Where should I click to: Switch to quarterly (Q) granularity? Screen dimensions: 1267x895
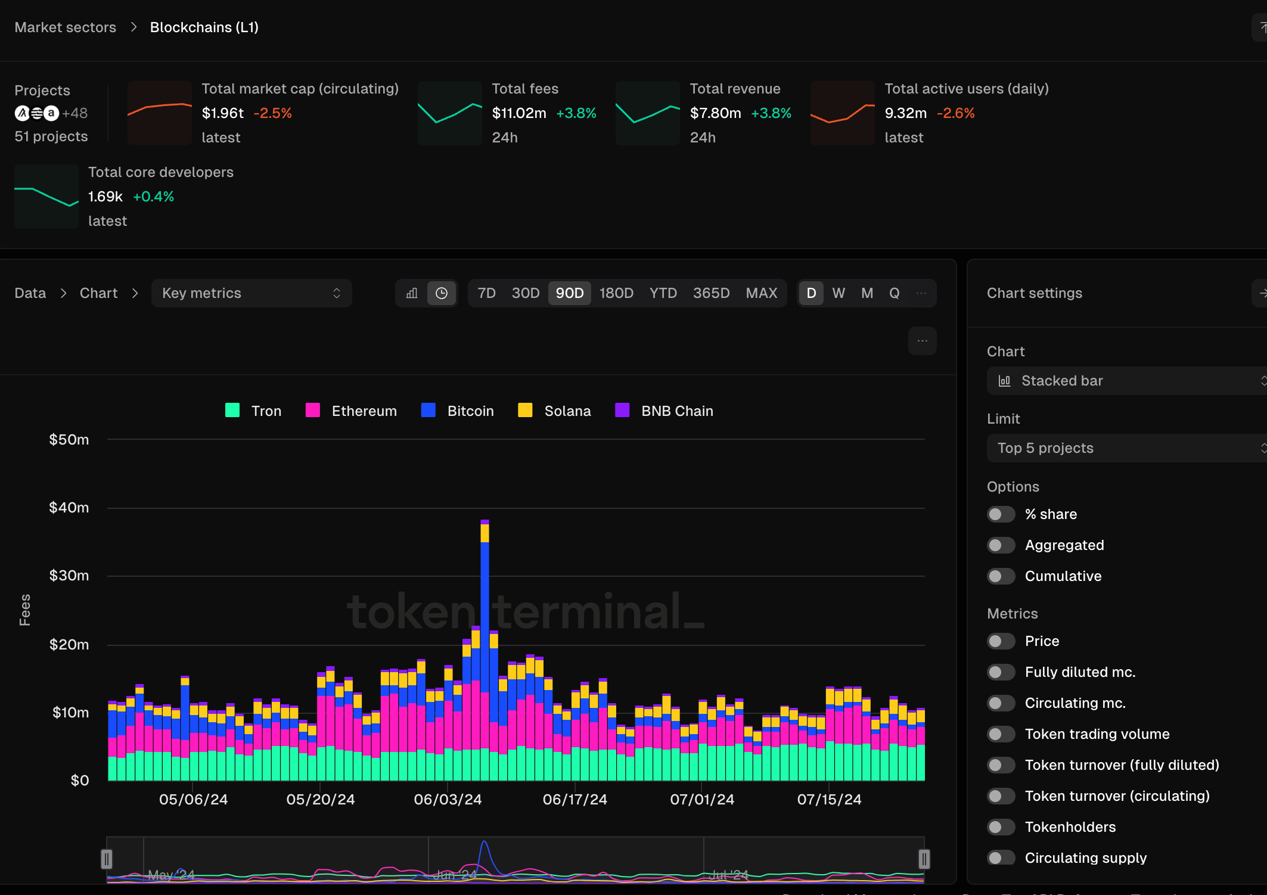895,293
